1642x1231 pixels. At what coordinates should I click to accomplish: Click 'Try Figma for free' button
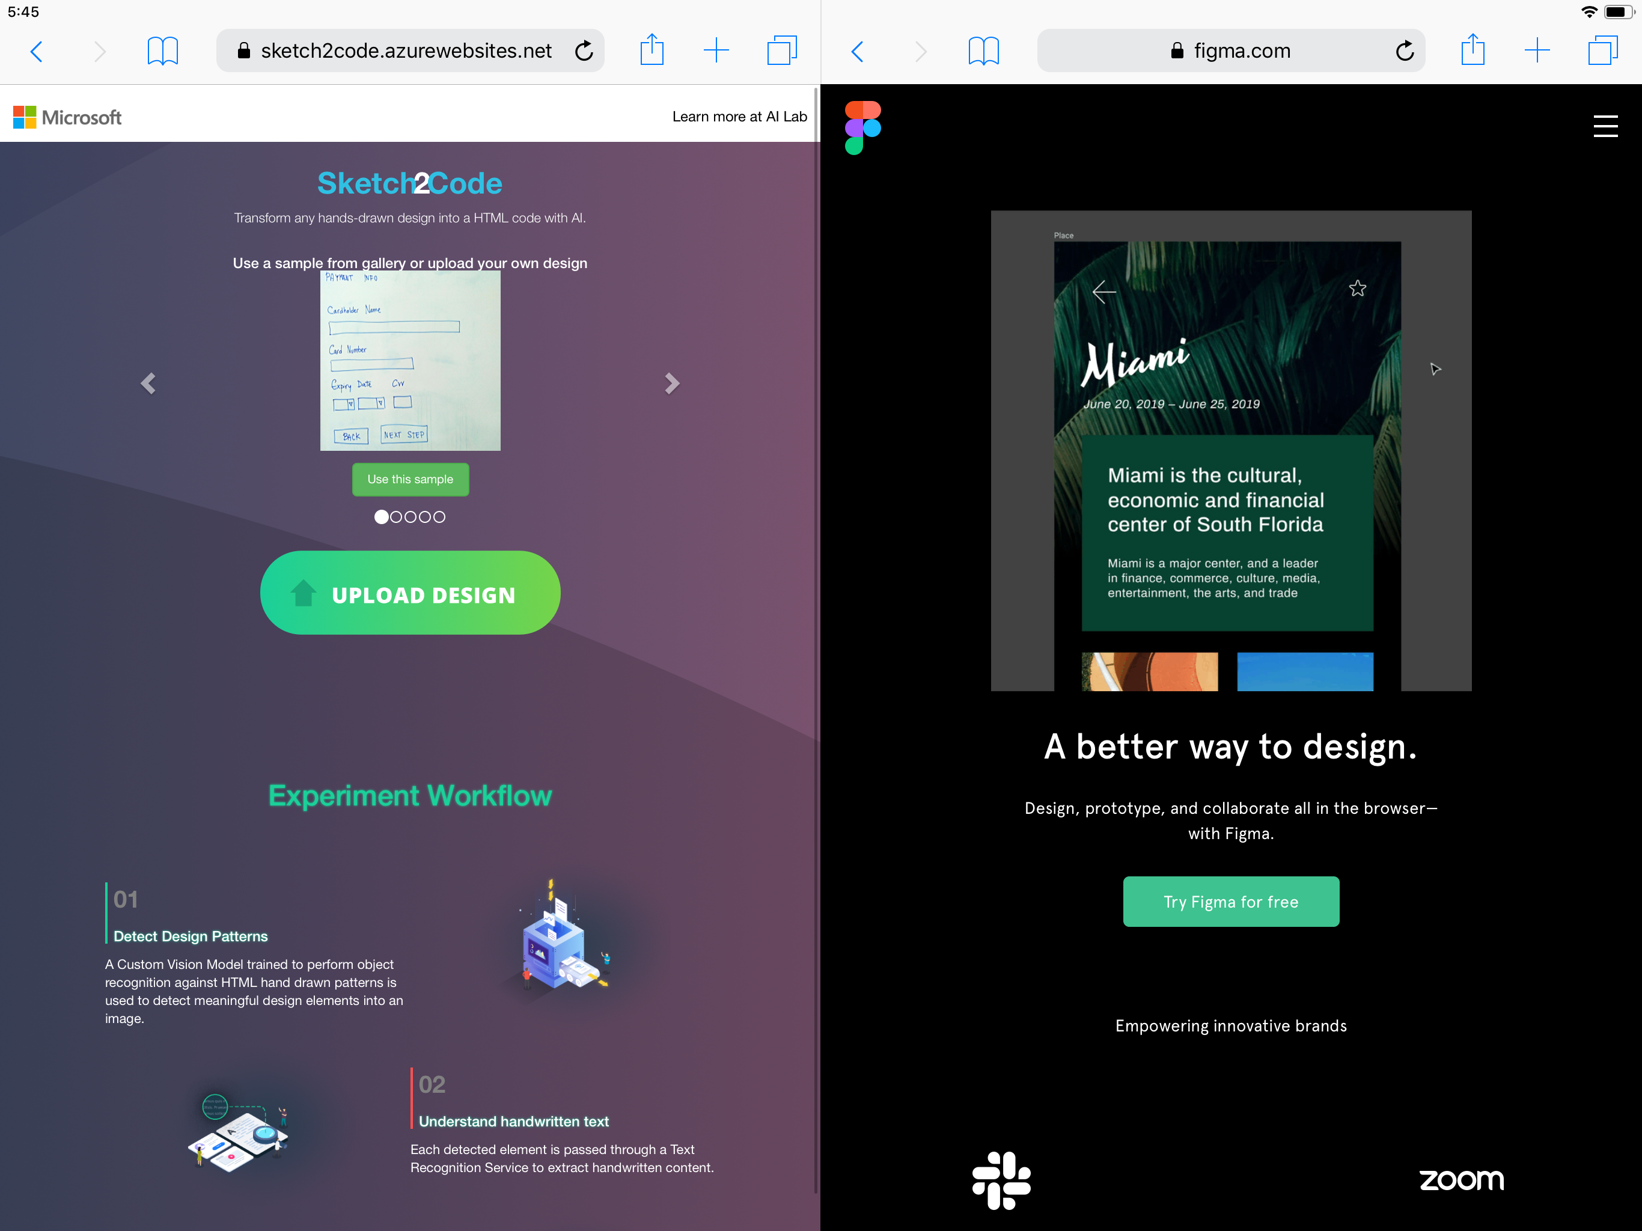click(x=1230, y=900)
